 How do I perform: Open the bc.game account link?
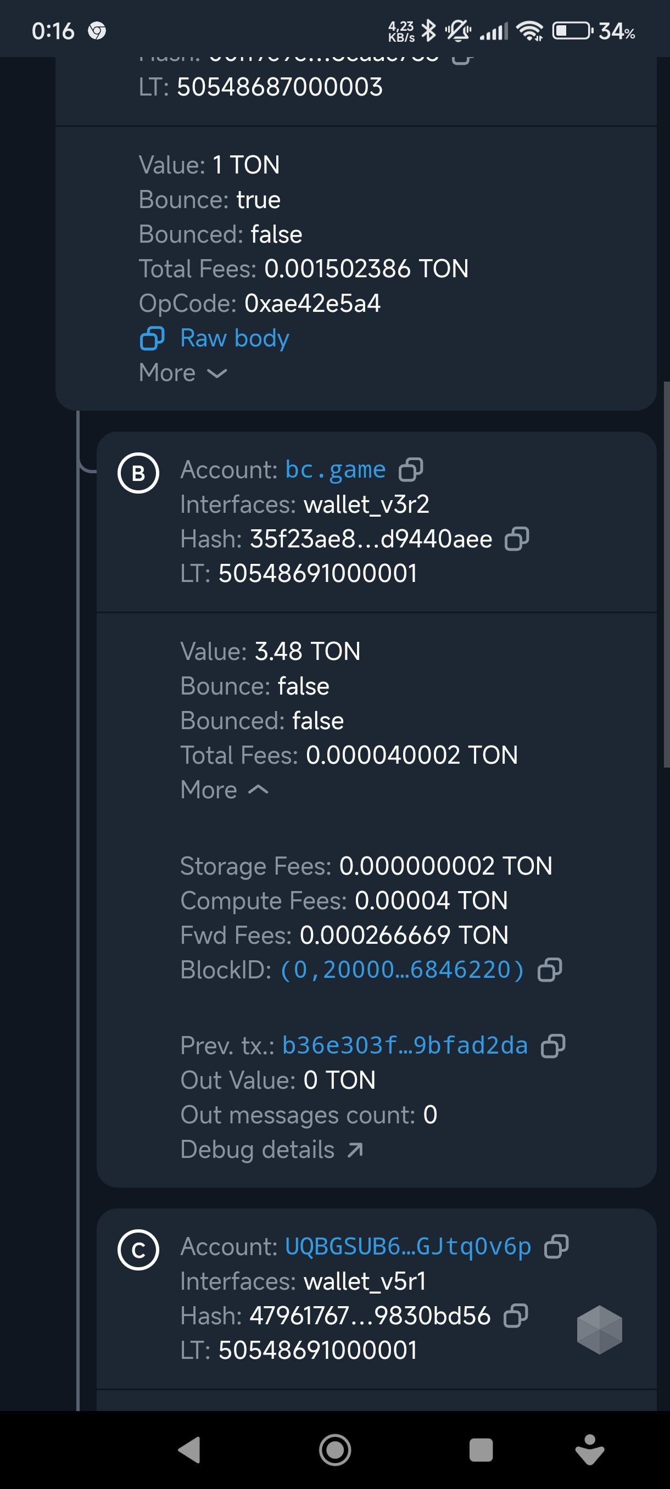point(336,469)
